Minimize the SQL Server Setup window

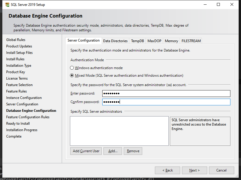(x=205, y=5)
